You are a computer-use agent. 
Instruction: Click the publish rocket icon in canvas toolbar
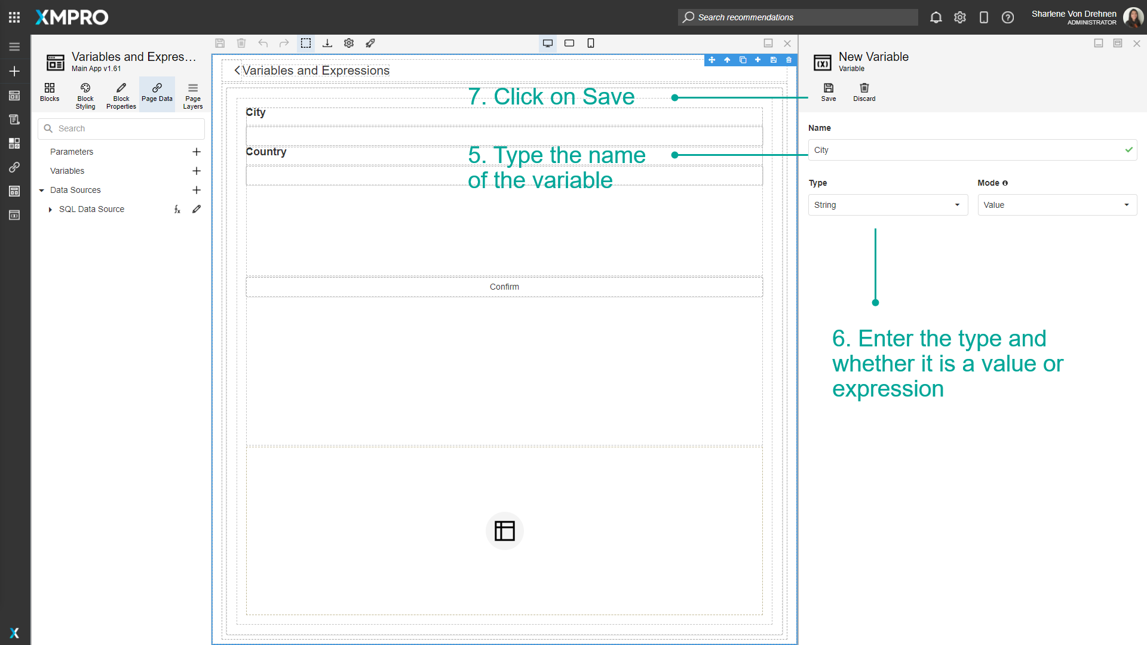click(x=370, y=43)
